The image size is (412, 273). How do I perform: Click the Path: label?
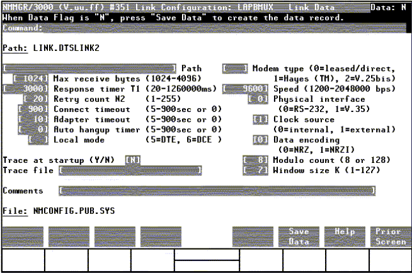(x=15, y=48)
